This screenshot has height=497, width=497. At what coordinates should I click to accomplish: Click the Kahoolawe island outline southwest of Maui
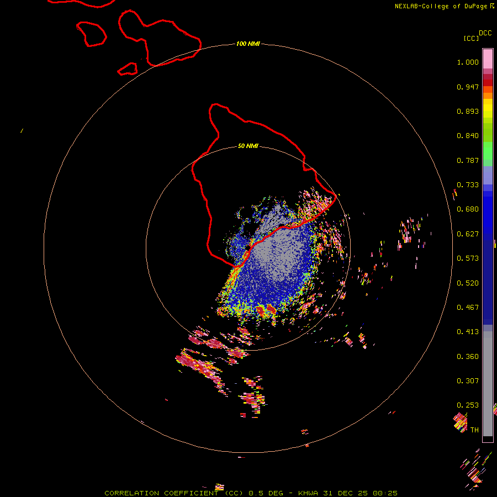tap(128, 69)
